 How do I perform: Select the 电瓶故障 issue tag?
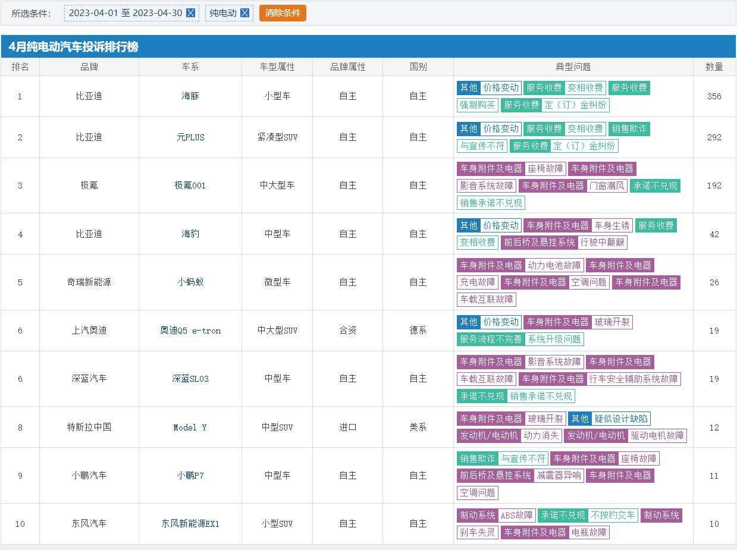click(589, 533)
